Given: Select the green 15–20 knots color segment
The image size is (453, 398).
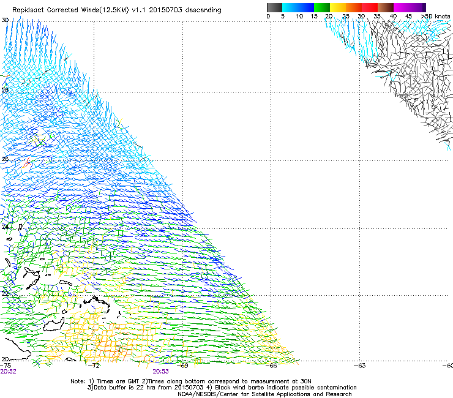Looking at the screenshot, I should (x=322, y=7).
